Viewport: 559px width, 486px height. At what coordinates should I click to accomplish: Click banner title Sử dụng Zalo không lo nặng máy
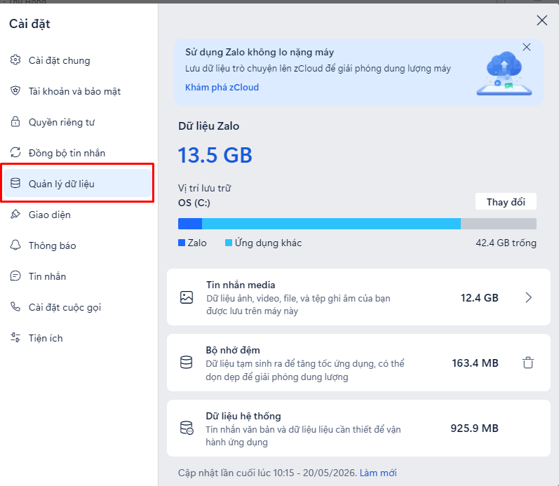tap(260, 52)
